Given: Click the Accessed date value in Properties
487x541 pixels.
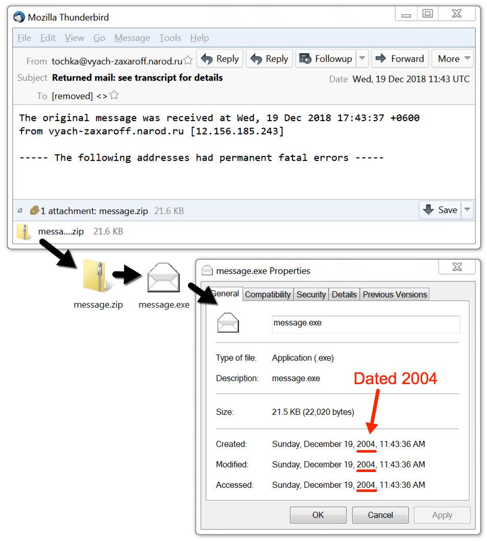Looking at the screenshot, I should (x=349, y=485).
